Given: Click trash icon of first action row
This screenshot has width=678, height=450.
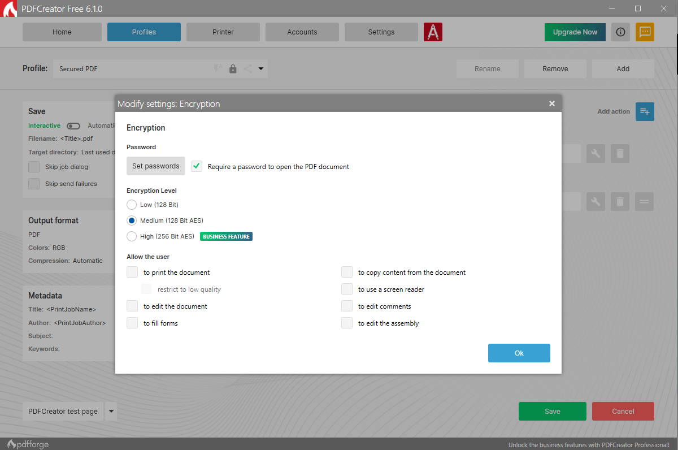Looking at the screenshot, I should point(620,153).
